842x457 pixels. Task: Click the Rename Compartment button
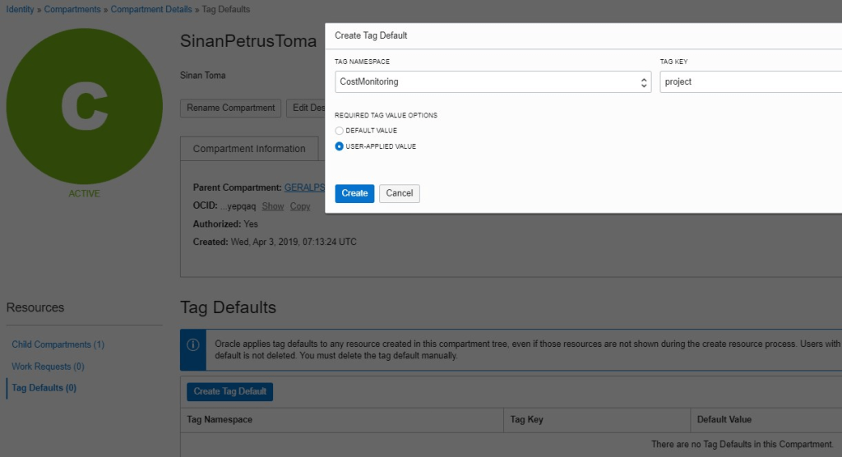point(230,108)
